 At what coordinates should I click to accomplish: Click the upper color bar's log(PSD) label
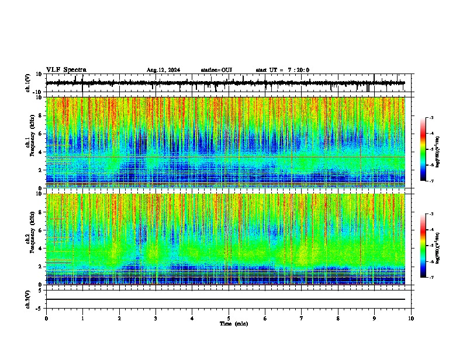437,152
